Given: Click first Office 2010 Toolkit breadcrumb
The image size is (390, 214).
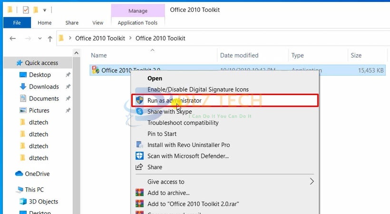Looking at the screenshot, I should click(100, 39).
